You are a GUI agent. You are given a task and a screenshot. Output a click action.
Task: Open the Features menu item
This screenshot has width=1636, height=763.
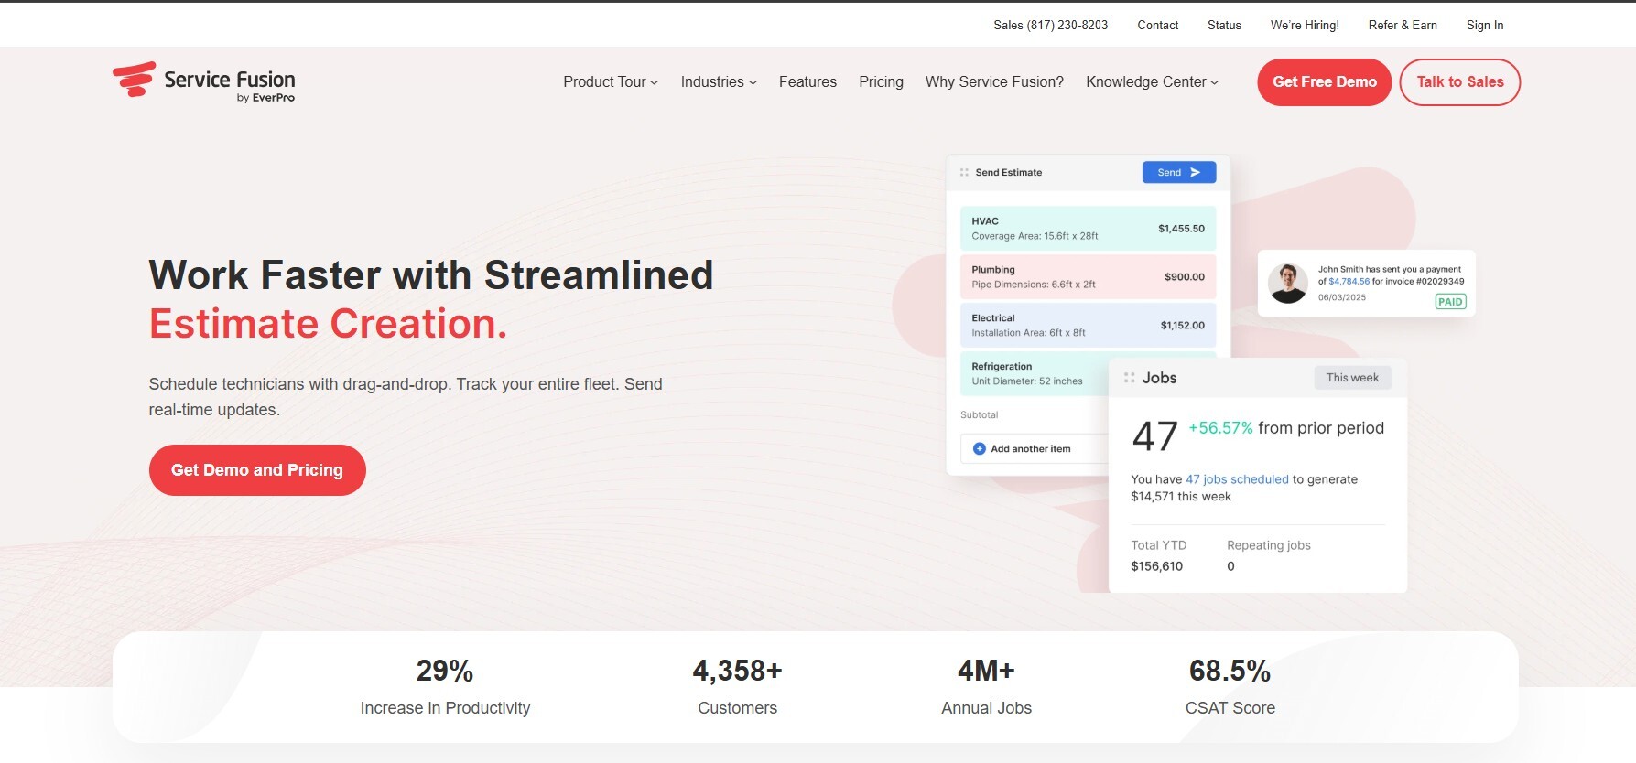(x=807, y=81)
